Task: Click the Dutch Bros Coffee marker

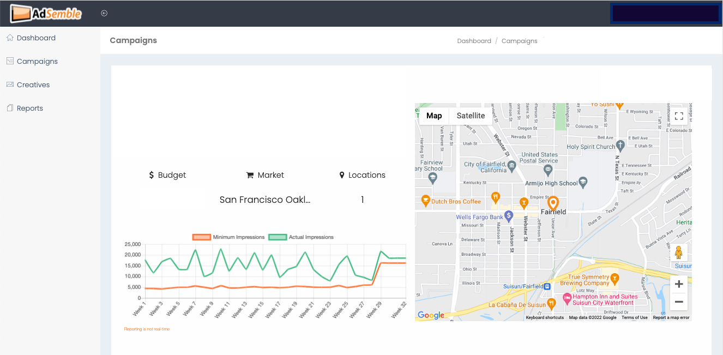Action: 426,201
